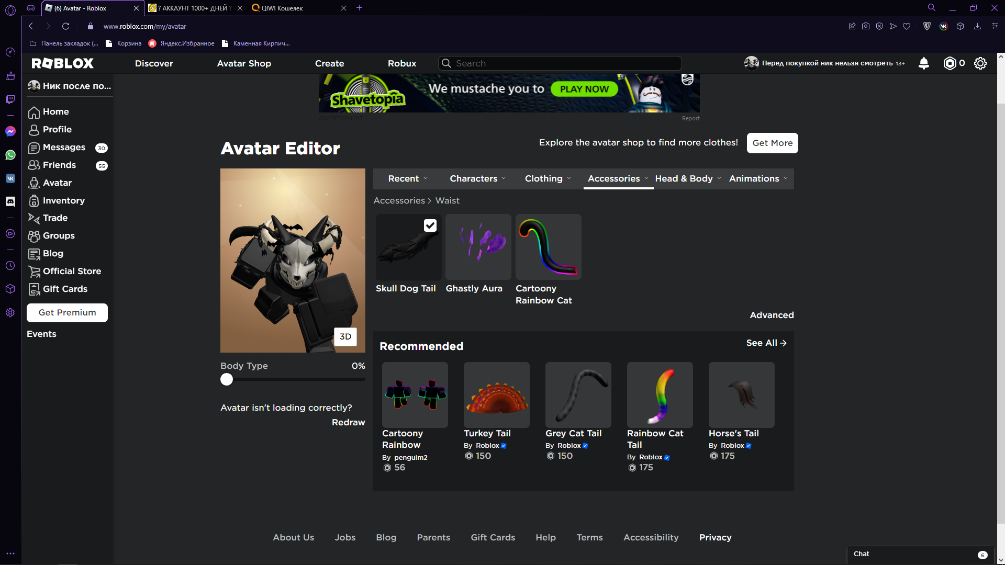Uncheck the equipped Skull Dog Tail item

click(x=430, y=225)
